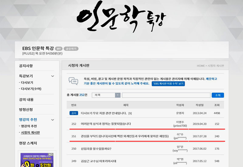Open post 김상근 교수님 아포리아시대
This screenshot has height=167, width=243.
[x=98, y=161]
